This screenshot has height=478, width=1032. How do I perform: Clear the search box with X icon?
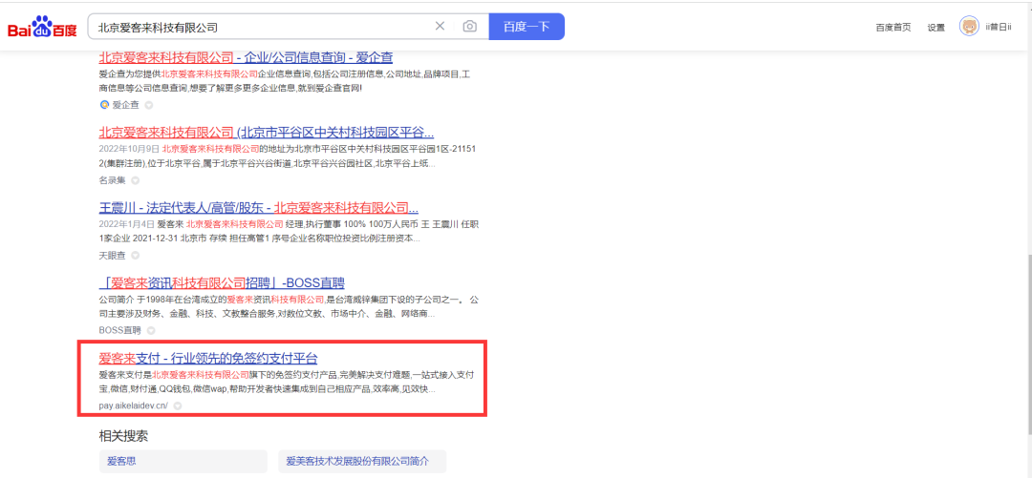(x=440, y=27)
